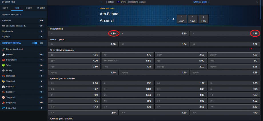Open match info circle icon

[x=168, y=19]
